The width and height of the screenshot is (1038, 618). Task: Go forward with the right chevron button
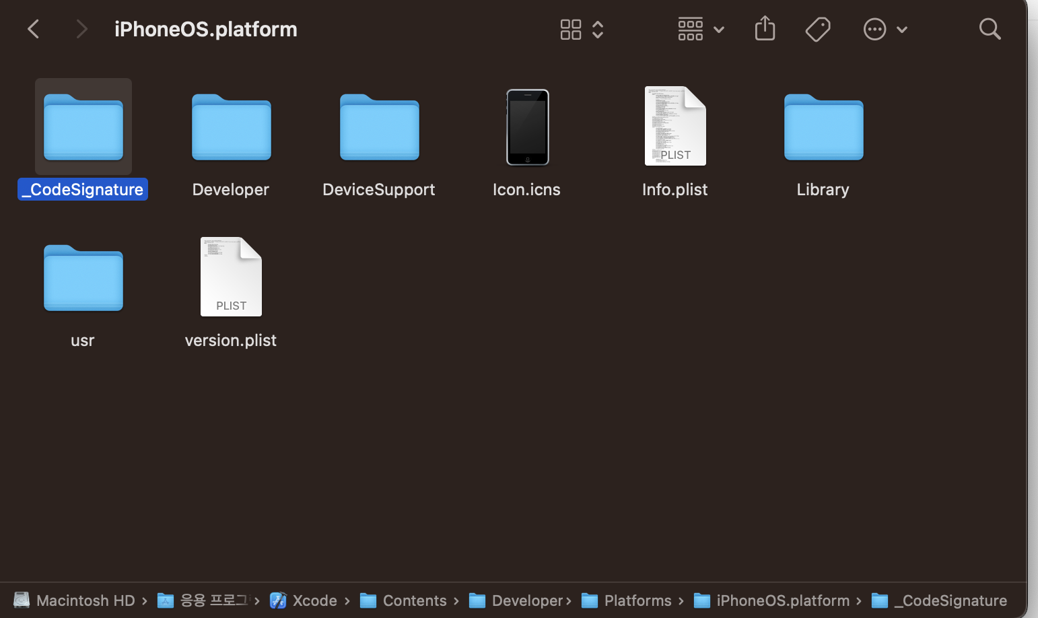tap(81, 29)
